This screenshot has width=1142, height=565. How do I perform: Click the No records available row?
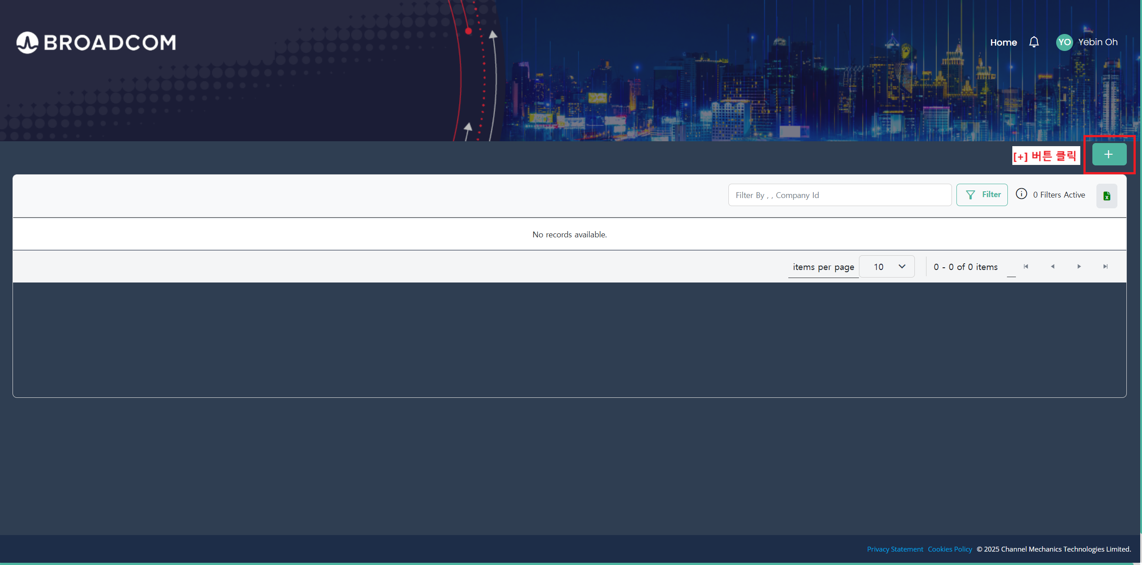click(x=569, y=234)
